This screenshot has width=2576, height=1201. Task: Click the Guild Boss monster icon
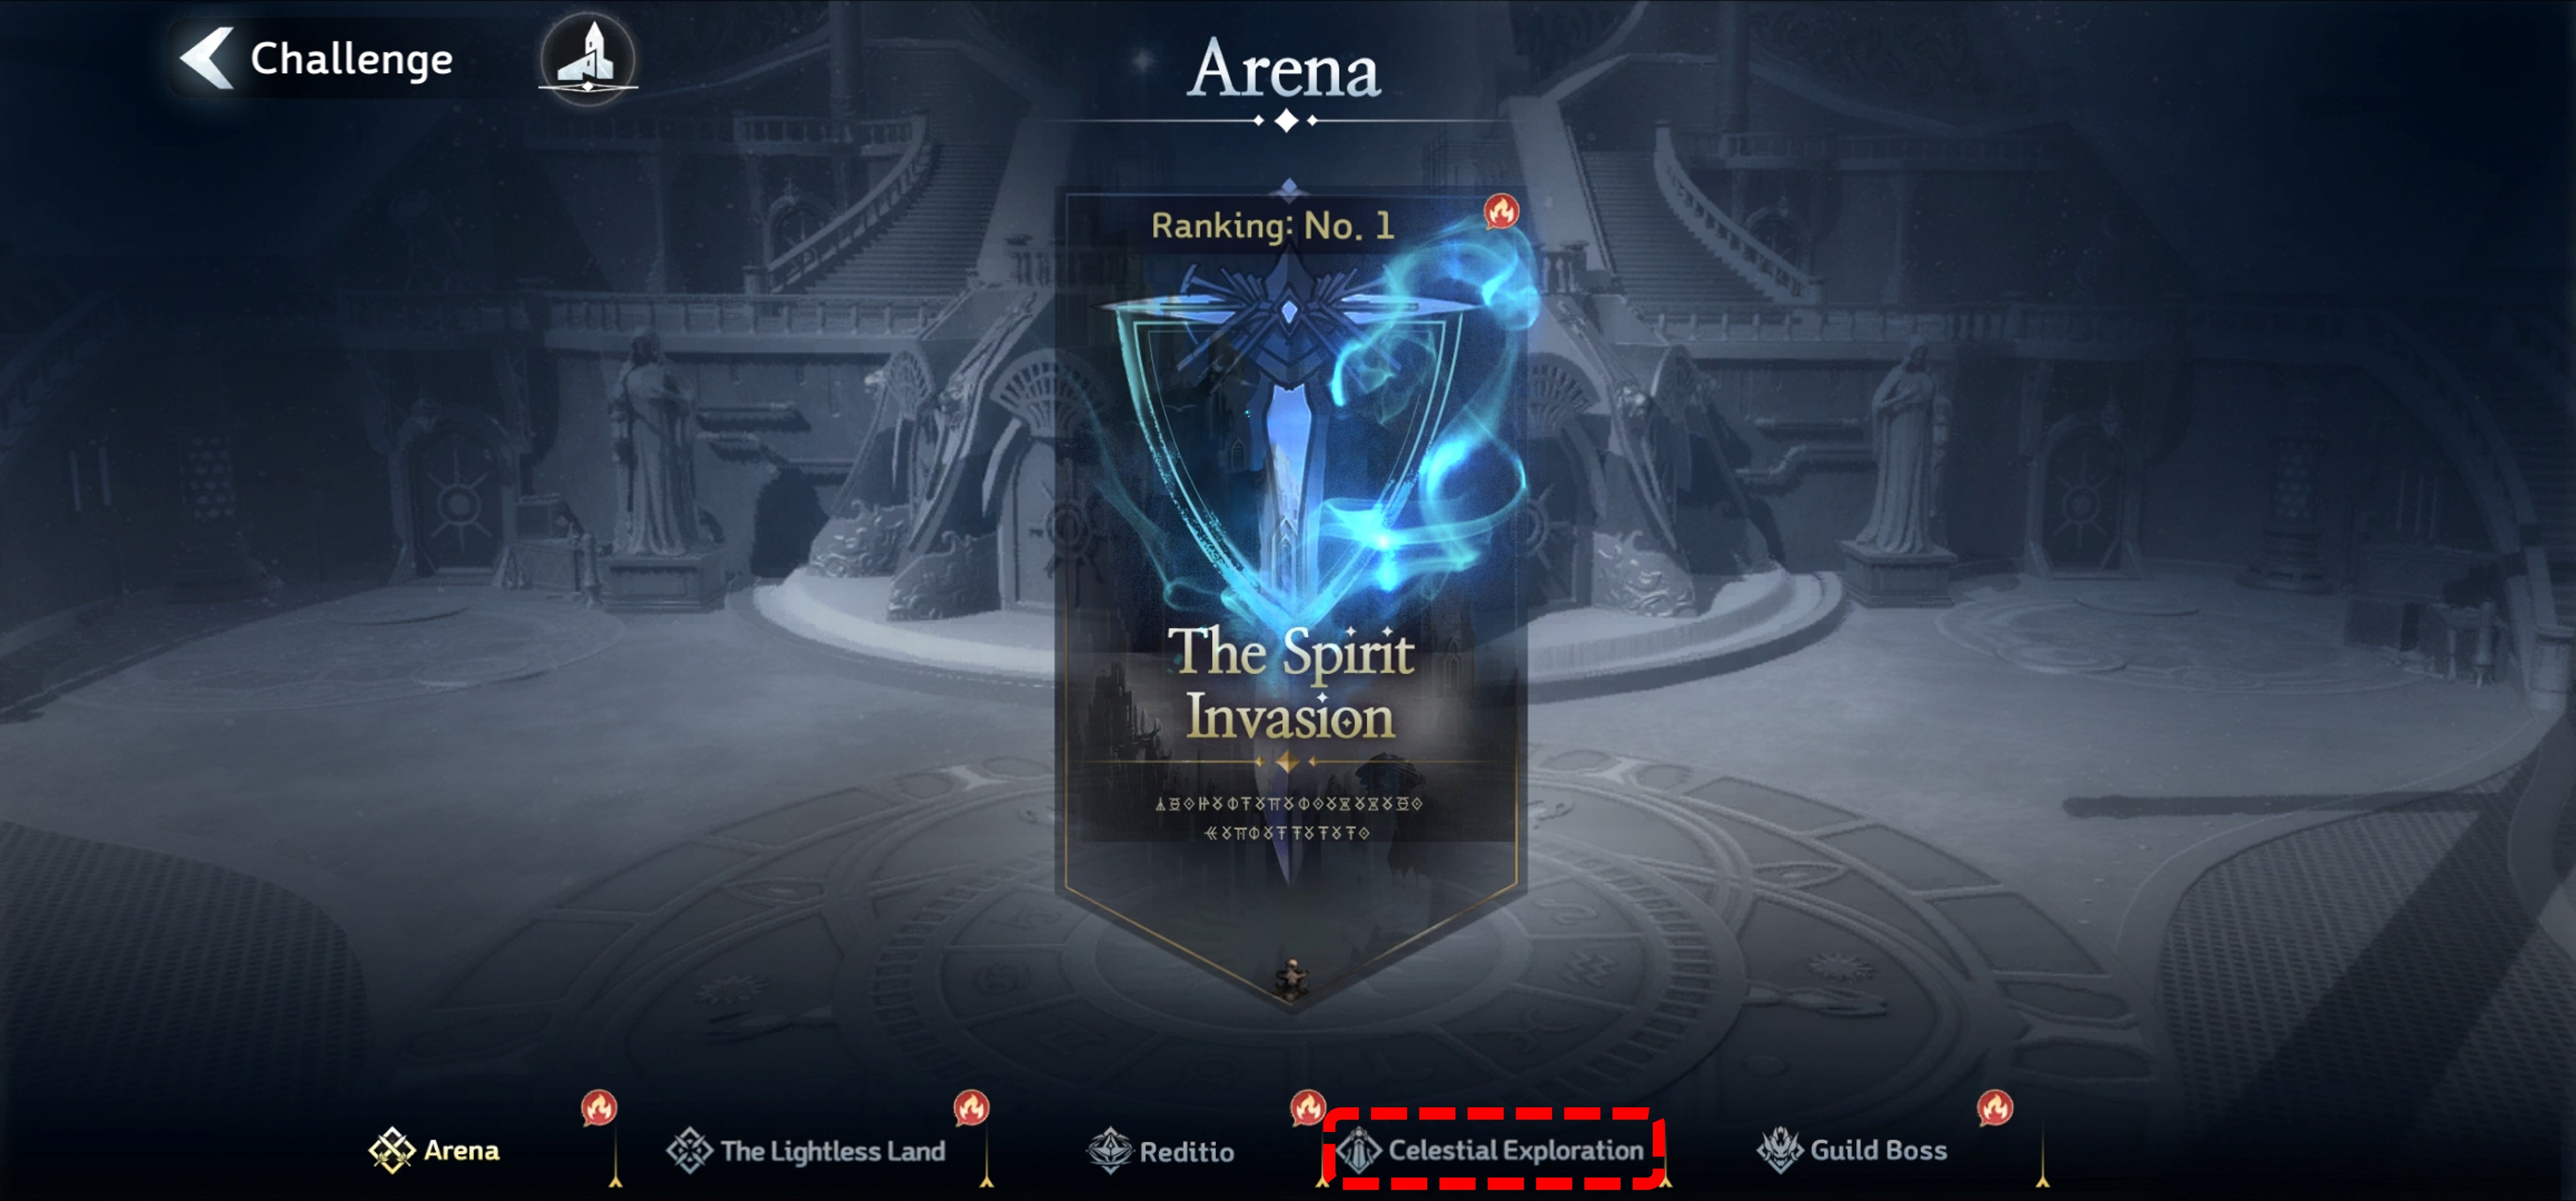tap(1780, 1151)
